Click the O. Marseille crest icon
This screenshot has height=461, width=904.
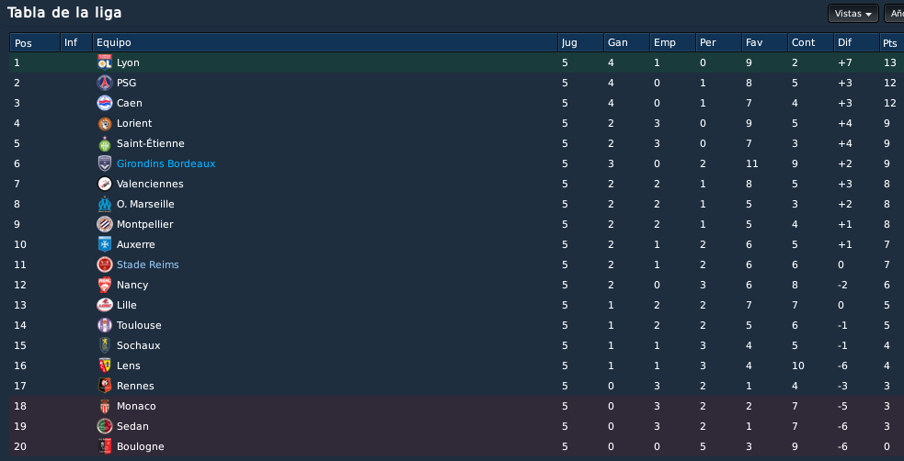click(104, 204)
